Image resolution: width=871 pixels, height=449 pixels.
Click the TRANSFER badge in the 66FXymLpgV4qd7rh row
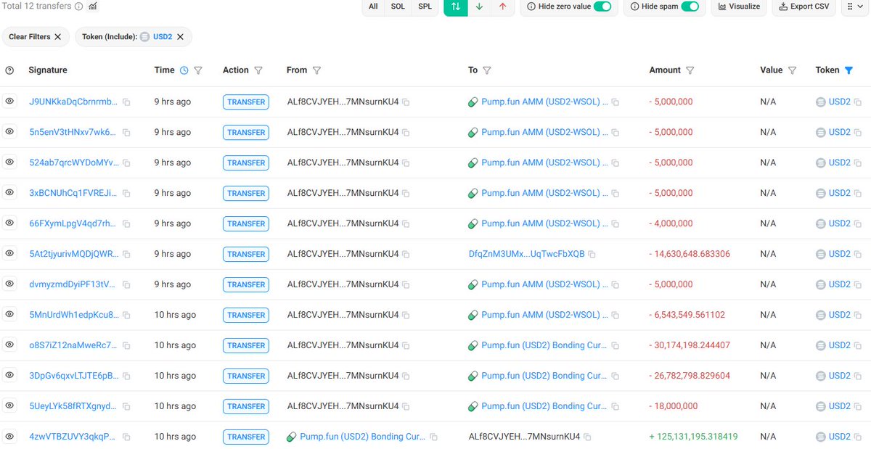246,224
